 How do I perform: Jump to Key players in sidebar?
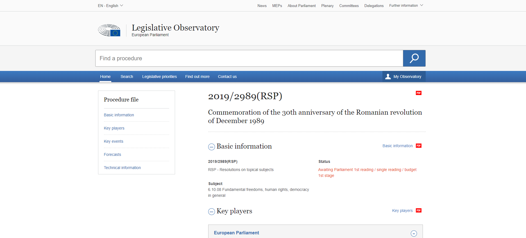(114, 128)
